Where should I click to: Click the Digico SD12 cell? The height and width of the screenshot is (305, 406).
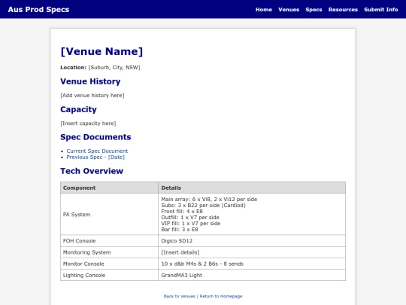252,241
